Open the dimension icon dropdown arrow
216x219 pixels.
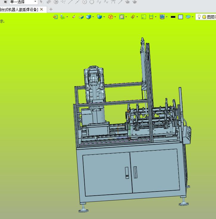pyautogui.click(x=156, y=17)
